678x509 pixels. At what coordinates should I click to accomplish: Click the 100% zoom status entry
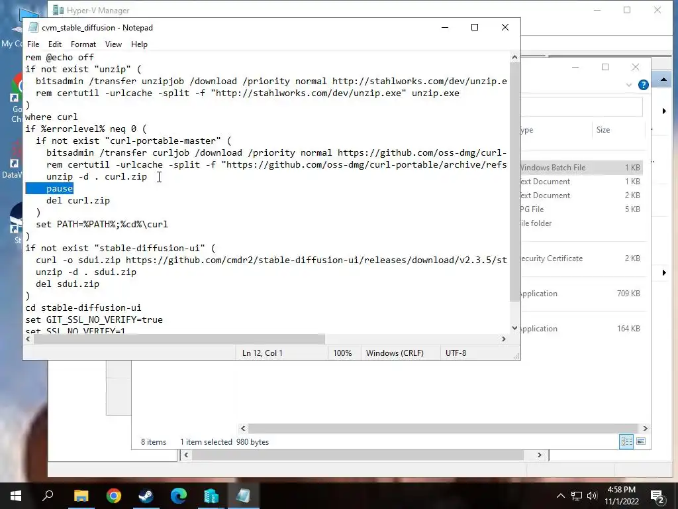click(x=342, y=353)
